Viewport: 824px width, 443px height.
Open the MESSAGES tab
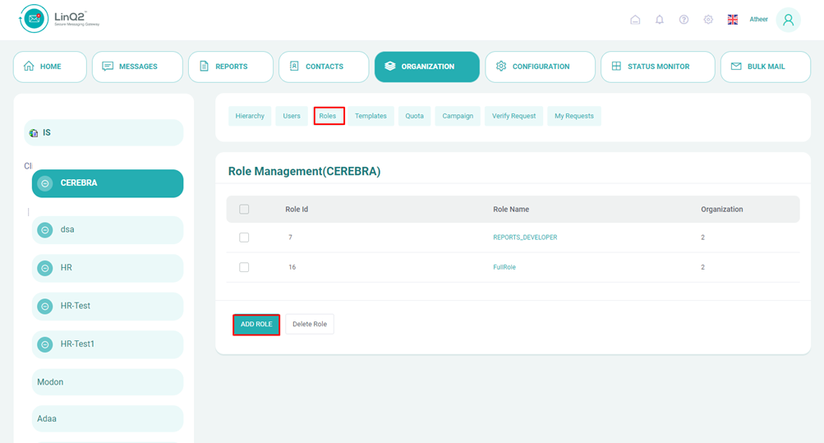pos(137,67)
